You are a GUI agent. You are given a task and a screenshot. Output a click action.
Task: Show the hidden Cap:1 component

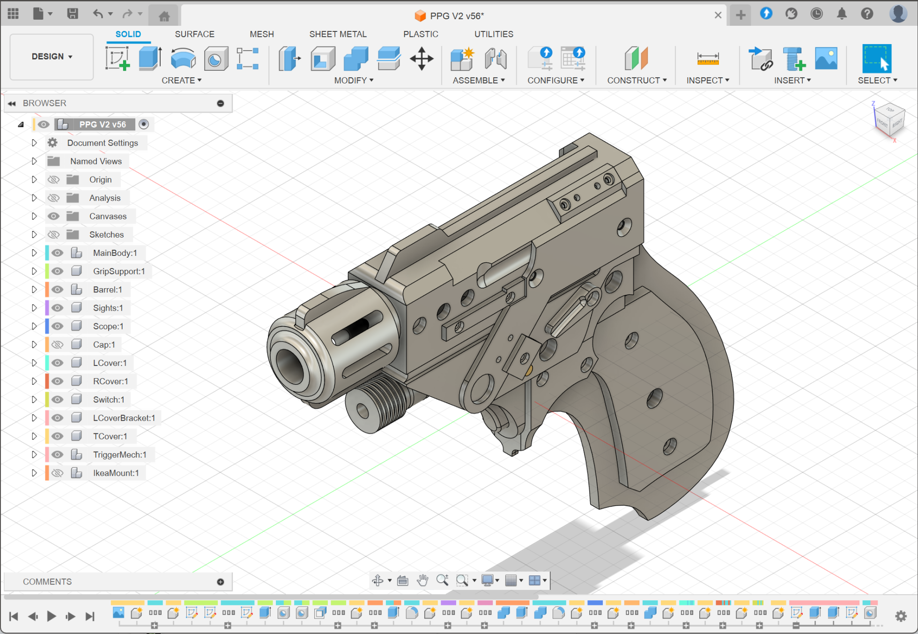tap(58, 344)
